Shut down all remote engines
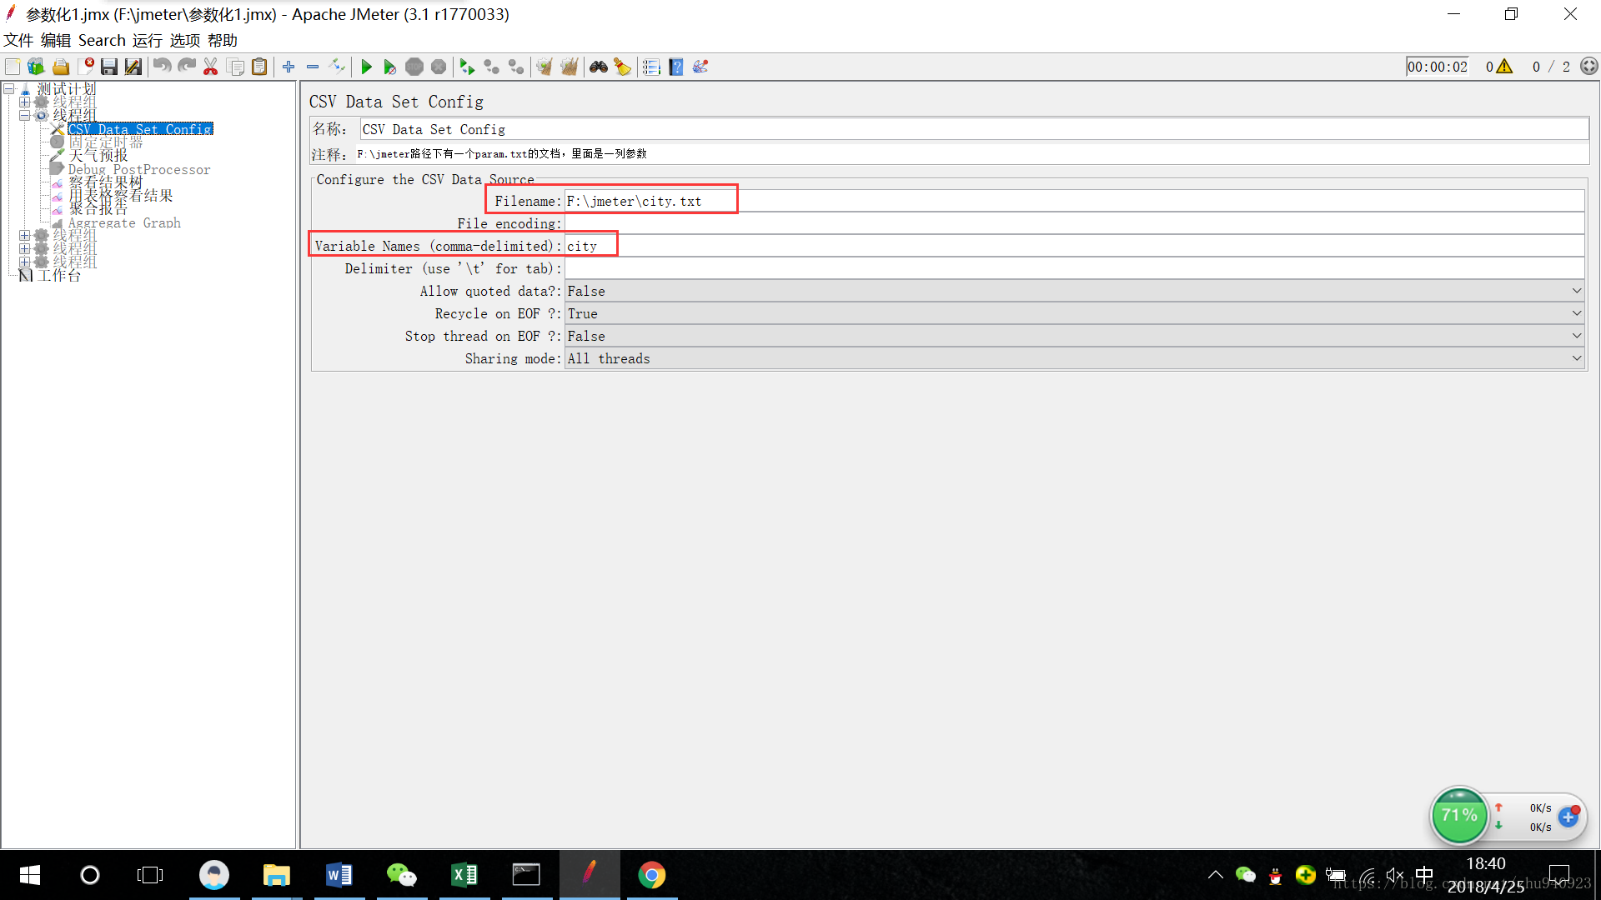Image resolution: width=1601 pixels, height=900 pixels. [x=516, y=67]
